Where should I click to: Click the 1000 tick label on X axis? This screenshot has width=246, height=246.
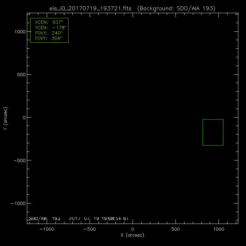(218, 229)
